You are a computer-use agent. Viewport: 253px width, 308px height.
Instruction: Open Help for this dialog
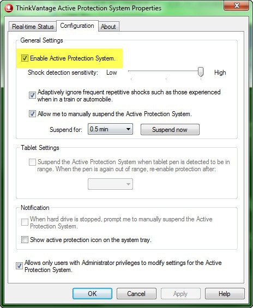(x=225, y=294)
